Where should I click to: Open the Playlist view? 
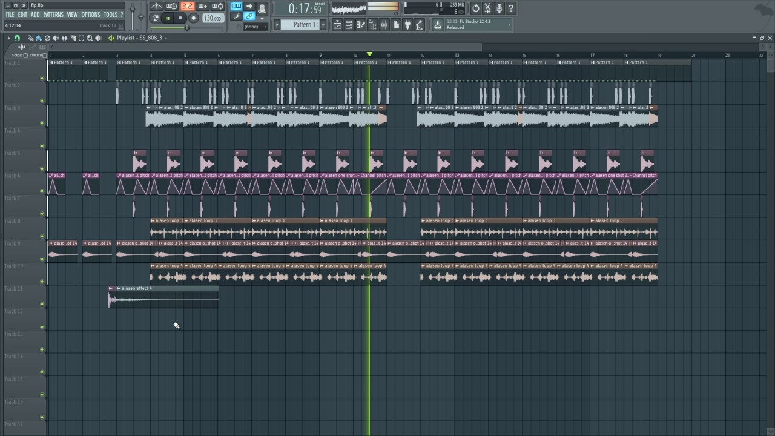[337, 25]
